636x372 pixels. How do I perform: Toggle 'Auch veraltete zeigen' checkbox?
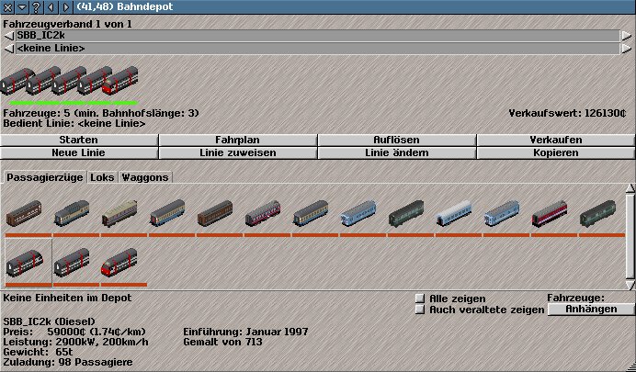pyautogui.click(x=420, y=310)
